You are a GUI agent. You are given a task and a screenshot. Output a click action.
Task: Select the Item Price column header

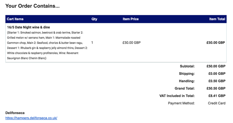[131, 19]
